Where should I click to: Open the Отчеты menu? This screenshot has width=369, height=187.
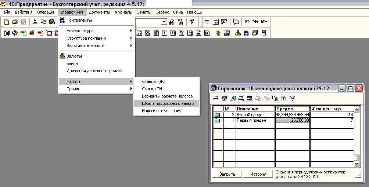(144, 12)
